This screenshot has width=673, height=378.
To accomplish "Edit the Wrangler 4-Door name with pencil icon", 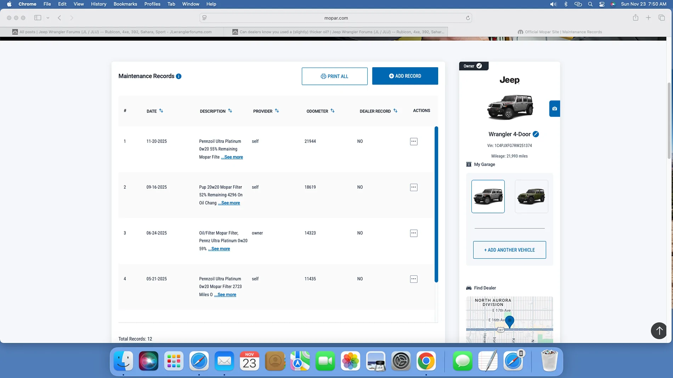I will point(536,134).
